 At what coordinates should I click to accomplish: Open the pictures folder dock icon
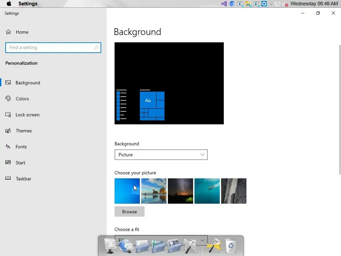(x=174, y=246)
